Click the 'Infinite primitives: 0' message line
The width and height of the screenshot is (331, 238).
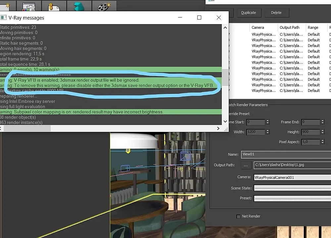(18, 38)
